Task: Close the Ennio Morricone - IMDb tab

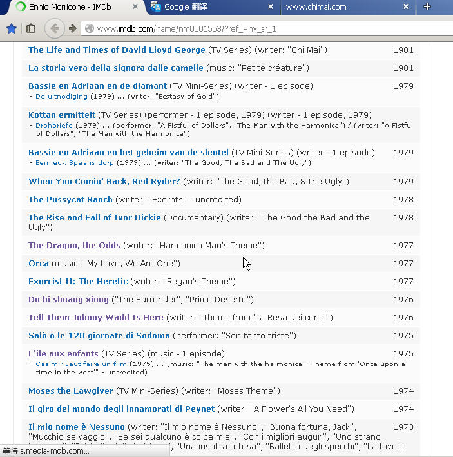Action: 135,6
